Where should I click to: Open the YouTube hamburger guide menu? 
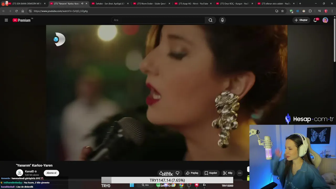click(6, 20)
